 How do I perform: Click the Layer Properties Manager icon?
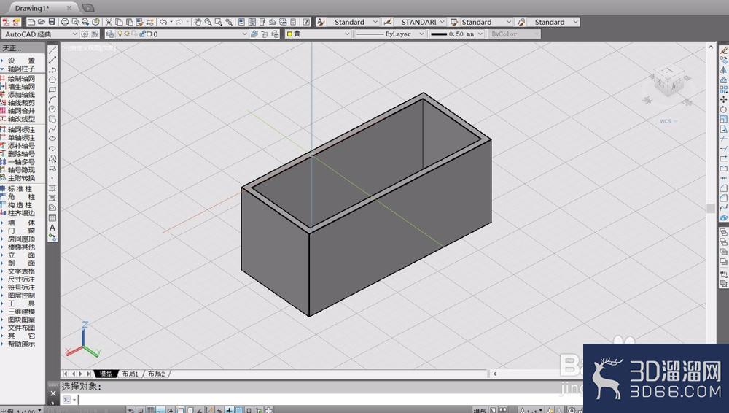tap(110, 34)
